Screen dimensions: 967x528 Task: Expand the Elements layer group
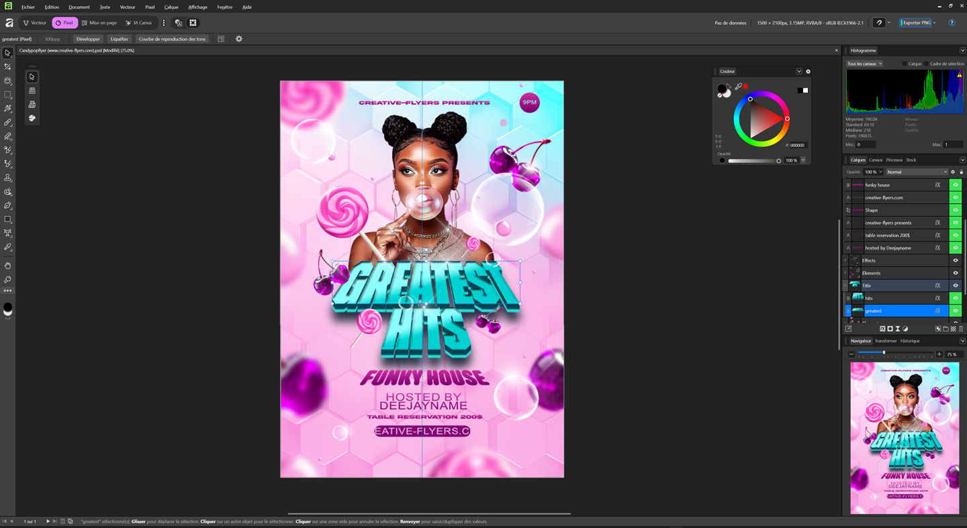click(x=845, y=273)
